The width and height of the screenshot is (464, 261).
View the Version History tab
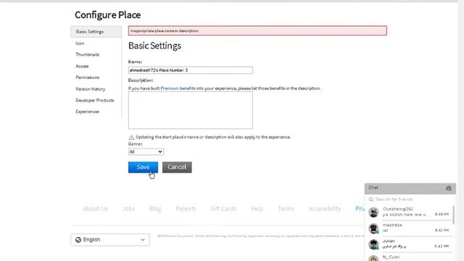click(90, 88)
